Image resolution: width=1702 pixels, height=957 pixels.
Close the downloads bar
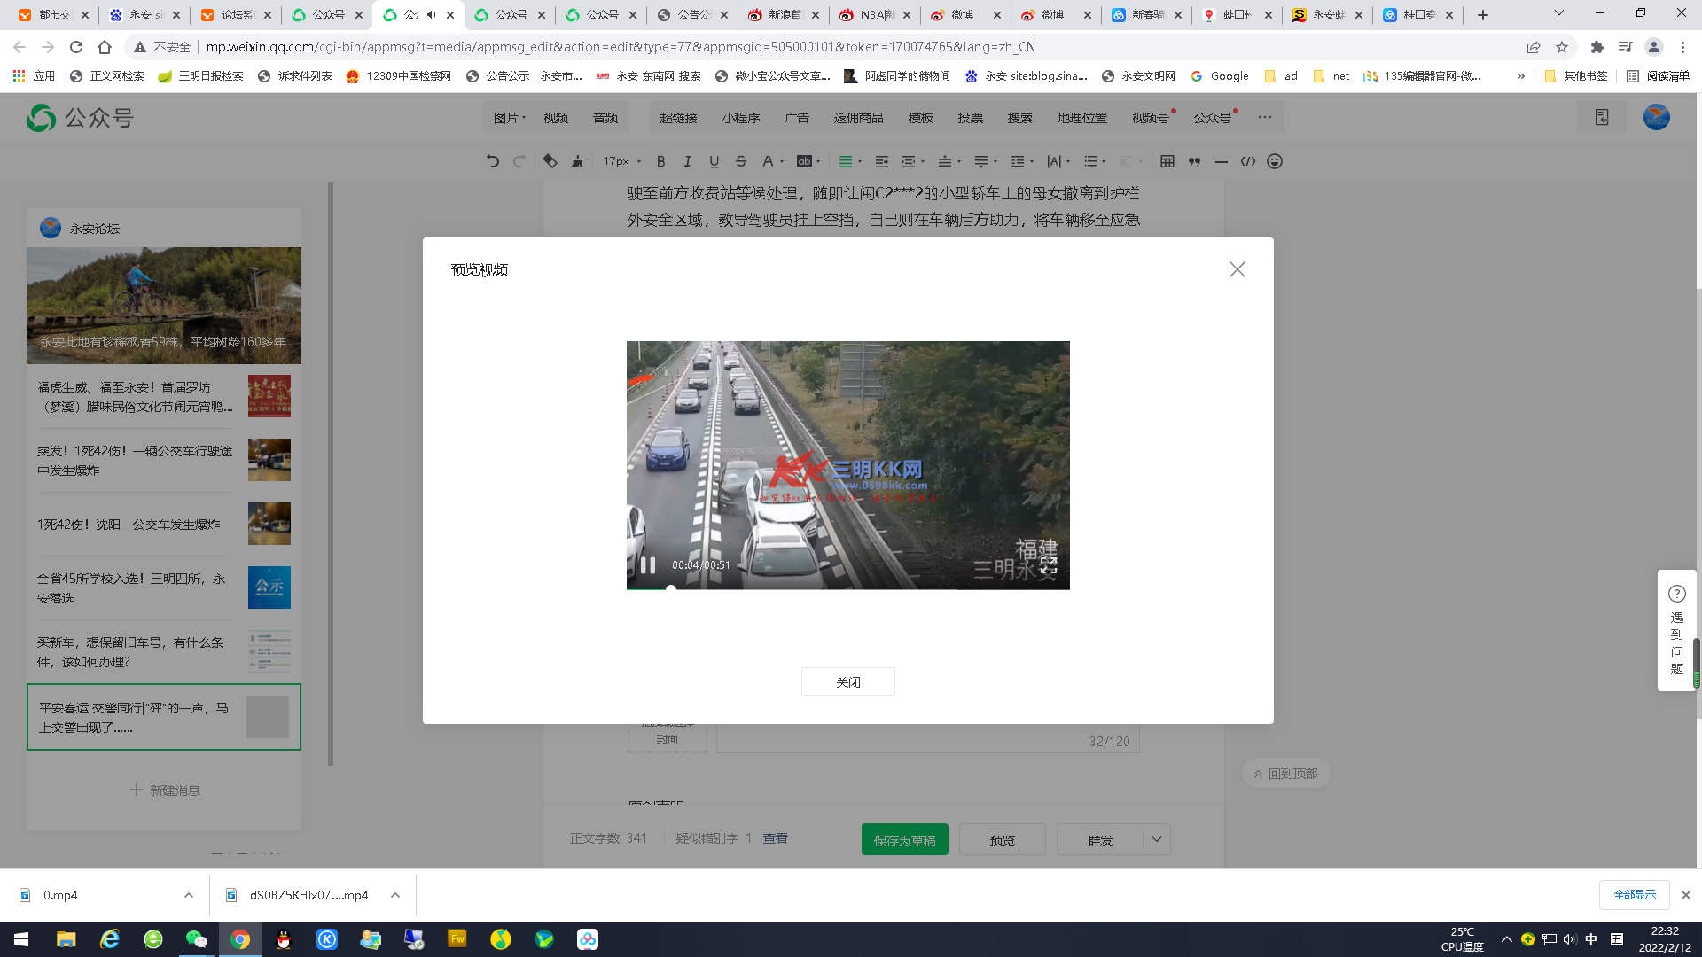click(1686, 895)
